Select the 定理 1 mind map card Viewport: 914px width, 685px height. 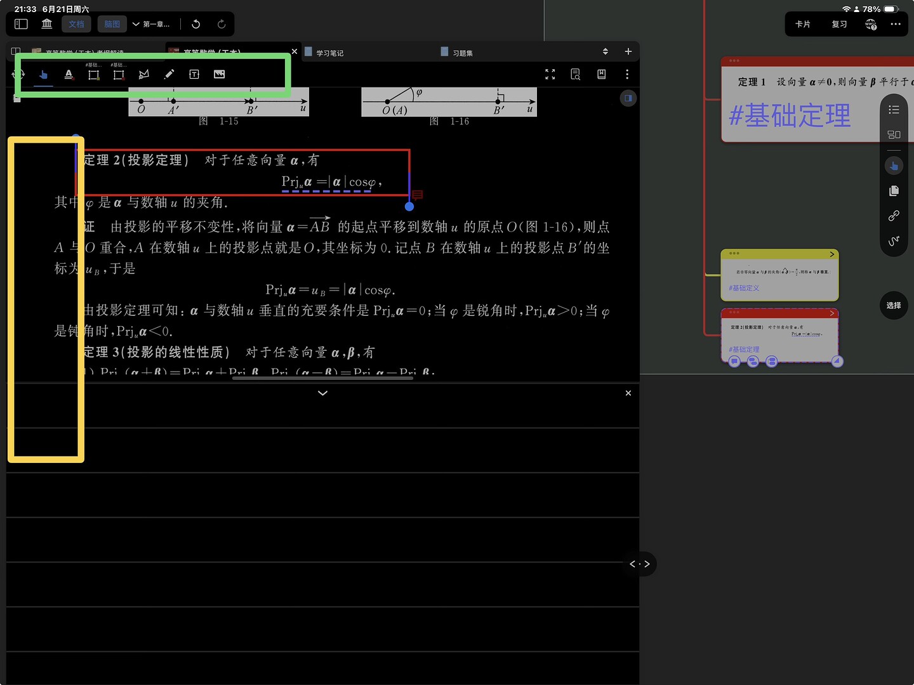818,100
